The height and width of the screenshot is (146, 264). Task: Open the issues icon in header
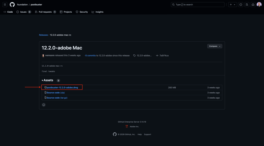click(241, 5)
